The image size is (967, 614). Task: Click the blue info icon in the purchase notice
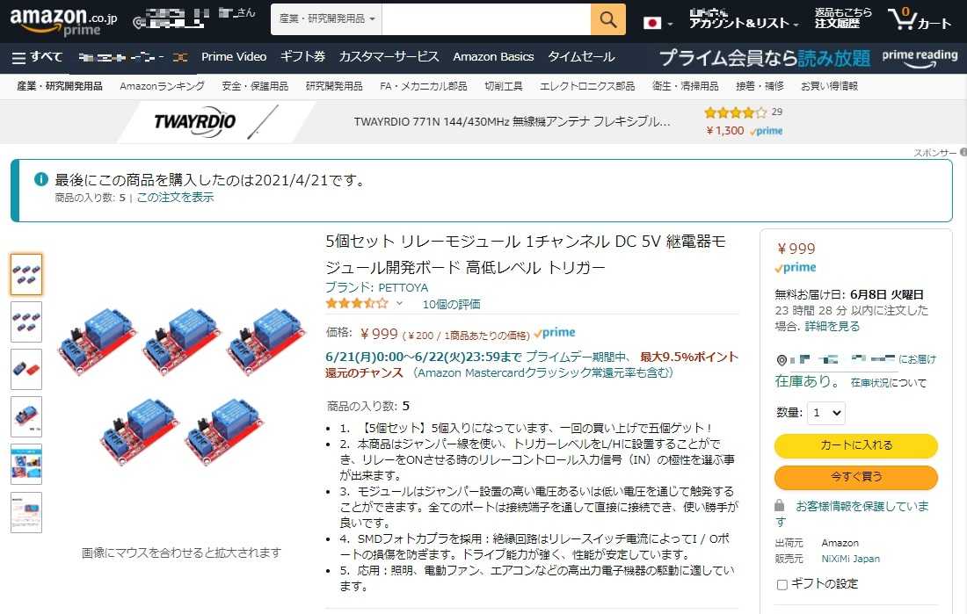click(x=40, y=179)
